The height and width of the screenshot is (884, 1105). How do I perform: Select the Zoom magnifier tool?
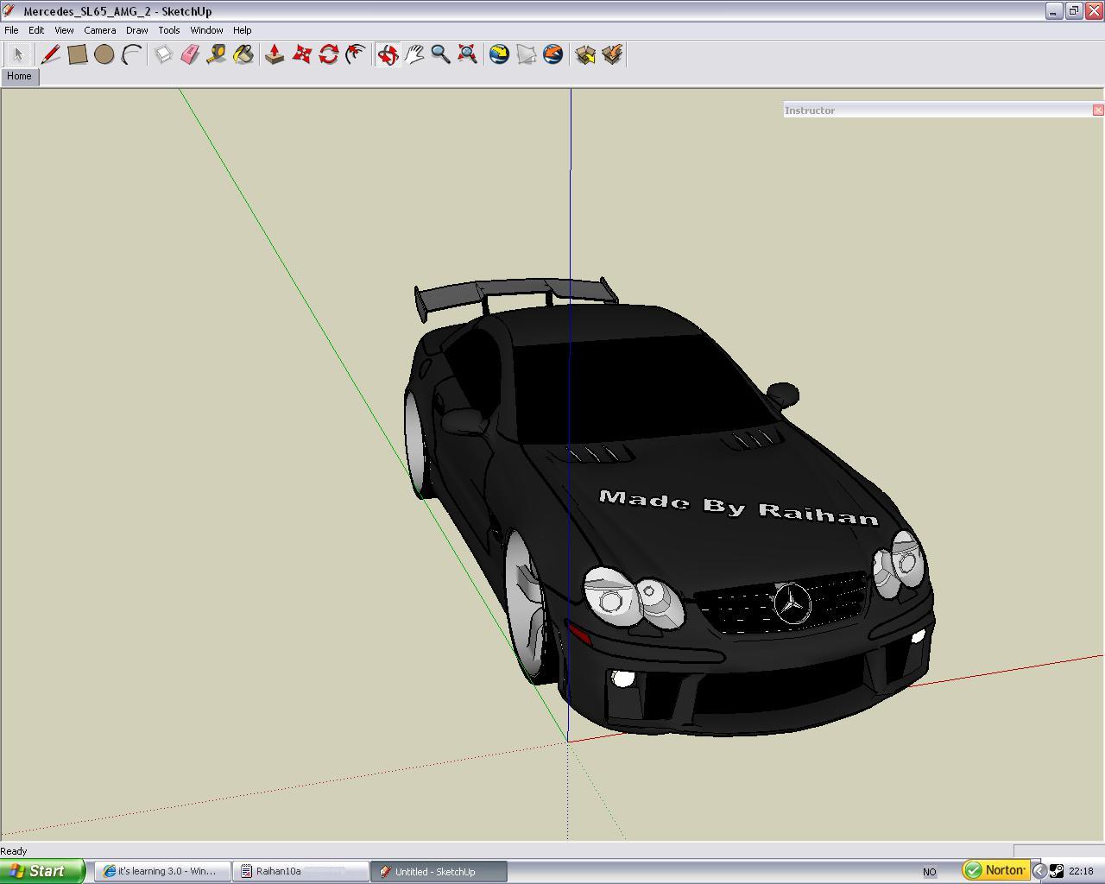click(x=440, y=54)
